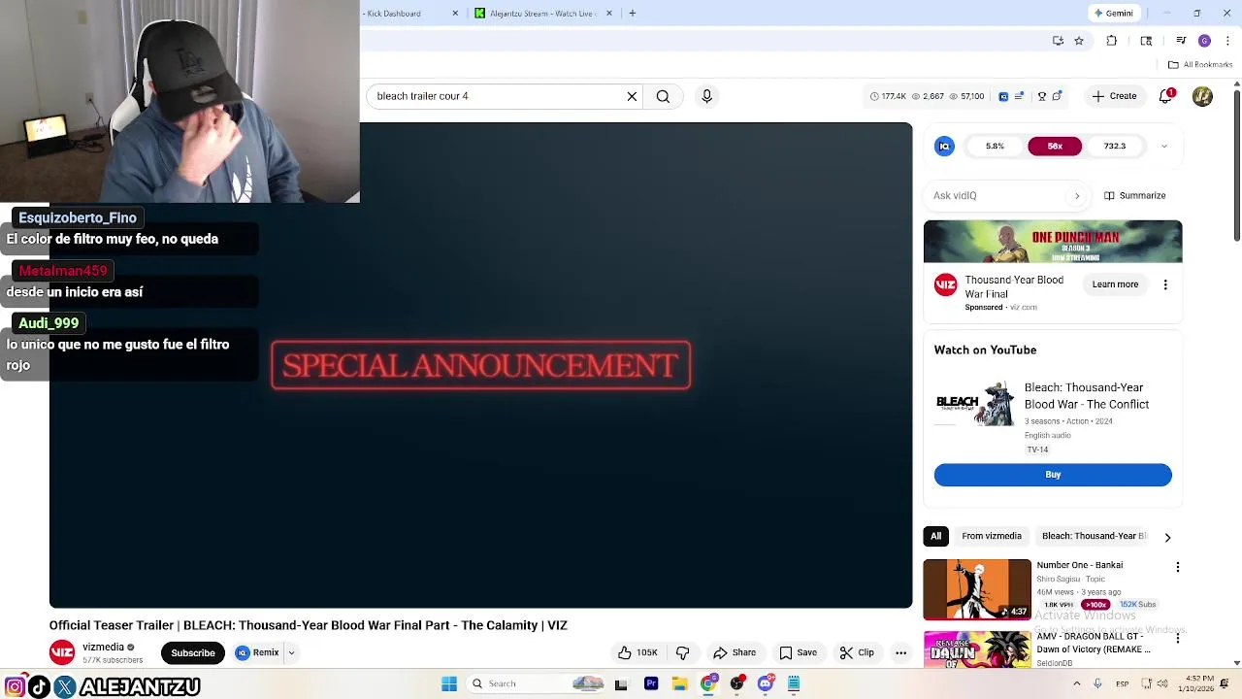1242x699 pixels.
Task: Open All Bookmarks folder
Action: tap(1200, 65)
